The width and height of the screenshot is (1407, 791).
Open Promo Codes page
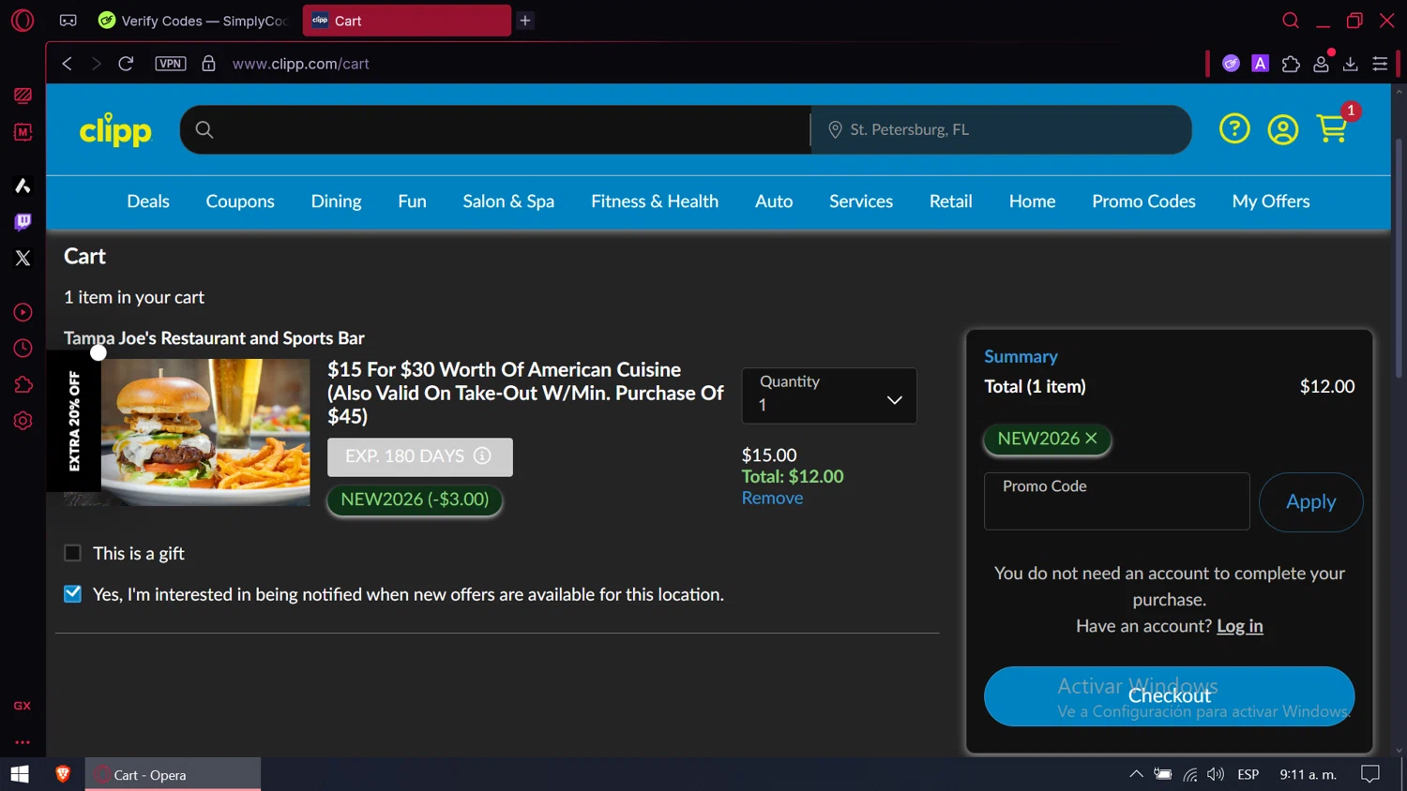click(x=1143, y=201)
